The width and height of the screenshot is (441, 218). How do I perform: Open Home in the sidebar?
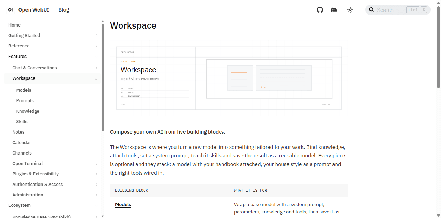15,25
